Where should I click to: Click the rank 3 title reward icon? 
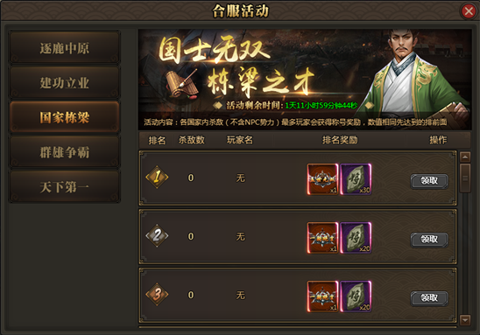[x=322, y=297]
